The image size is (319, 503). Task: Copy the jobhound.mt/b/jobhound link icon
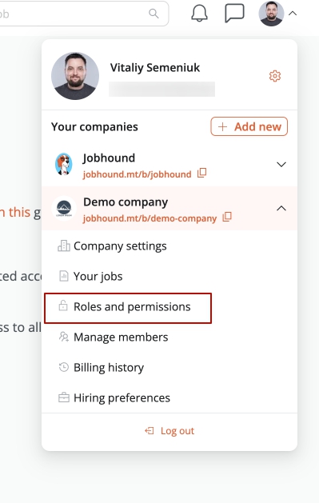click(x=201, y=173)
